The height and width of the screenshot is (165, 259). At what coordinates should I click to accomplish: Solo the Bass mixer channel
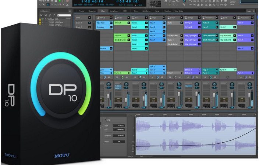tap(136, 99)
